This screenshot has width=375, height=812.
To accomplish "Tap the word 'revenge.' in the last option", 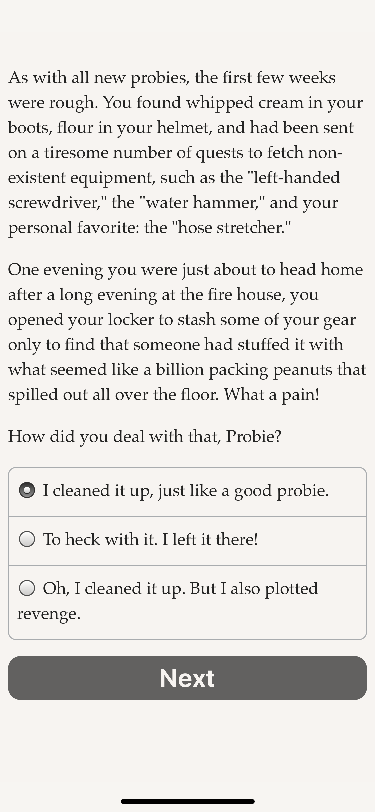I will pos(49,614).
